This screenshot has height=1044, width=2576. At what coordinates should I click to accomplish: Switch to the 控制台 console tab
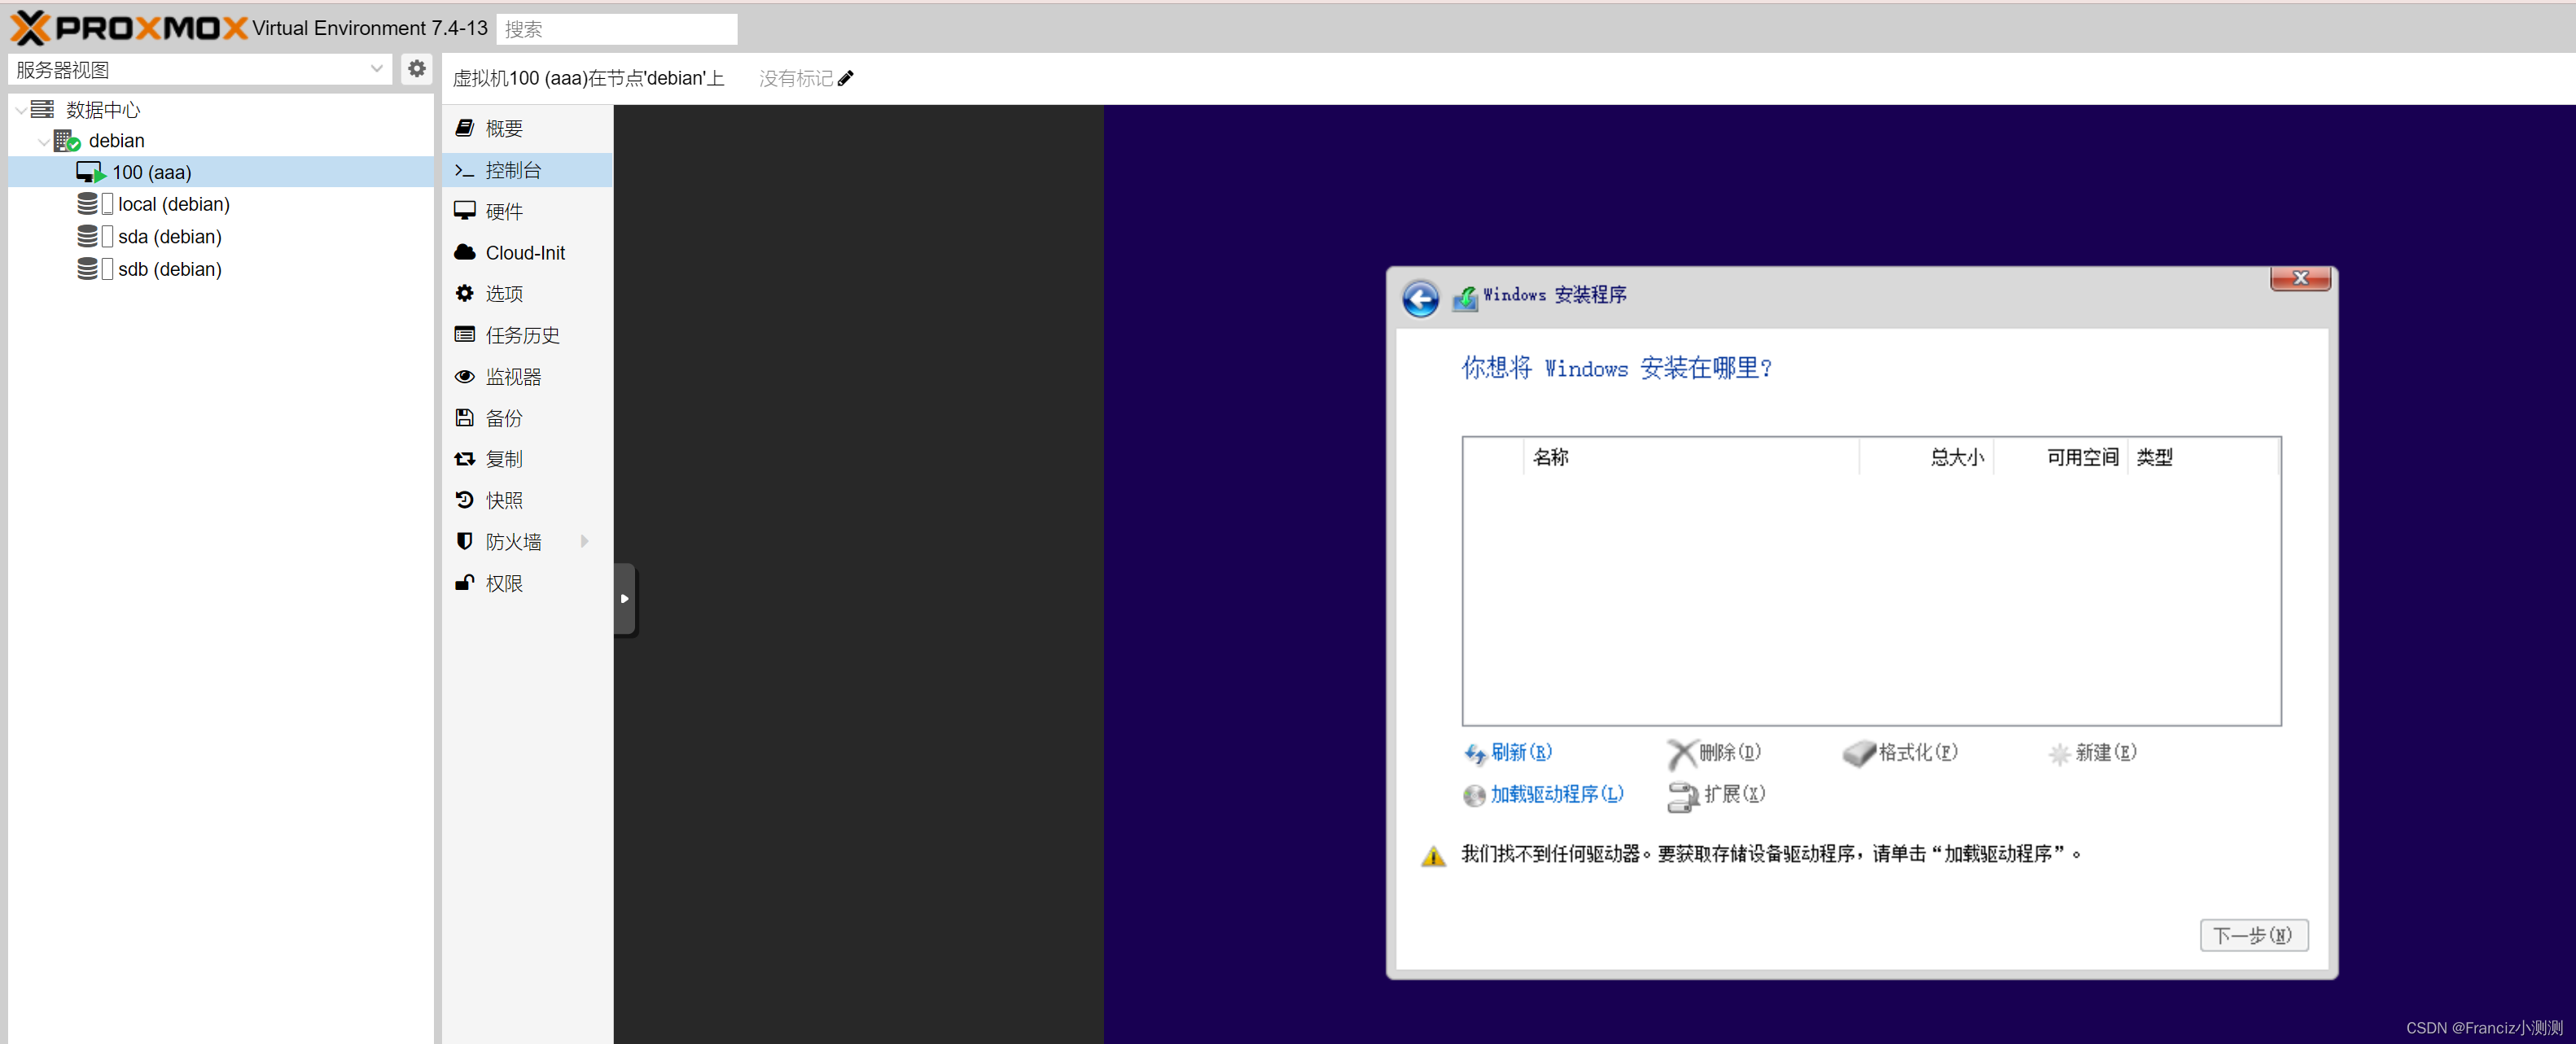pos(527,170)
